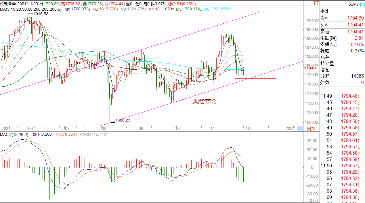Open MA(5,10,20,30,60,200,200,6) indicator settings label
The height and width of the screenshot is (203, 365).
pos(31,9)
